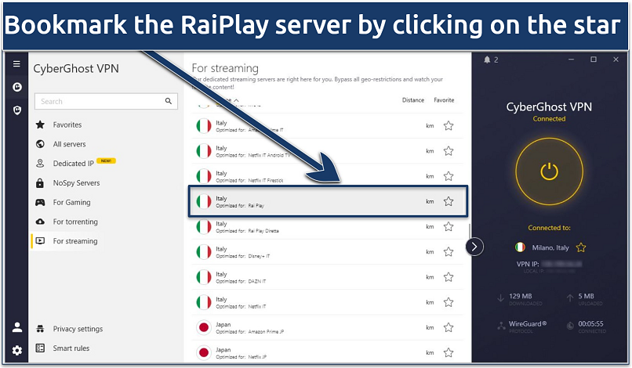Viewport: 632px width, 368px height.
Task: Click the Milano, Italy location text
Action: coord(550,247)
